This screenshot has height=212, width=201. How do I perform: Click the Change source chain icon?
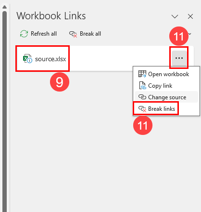coord(142,97)
